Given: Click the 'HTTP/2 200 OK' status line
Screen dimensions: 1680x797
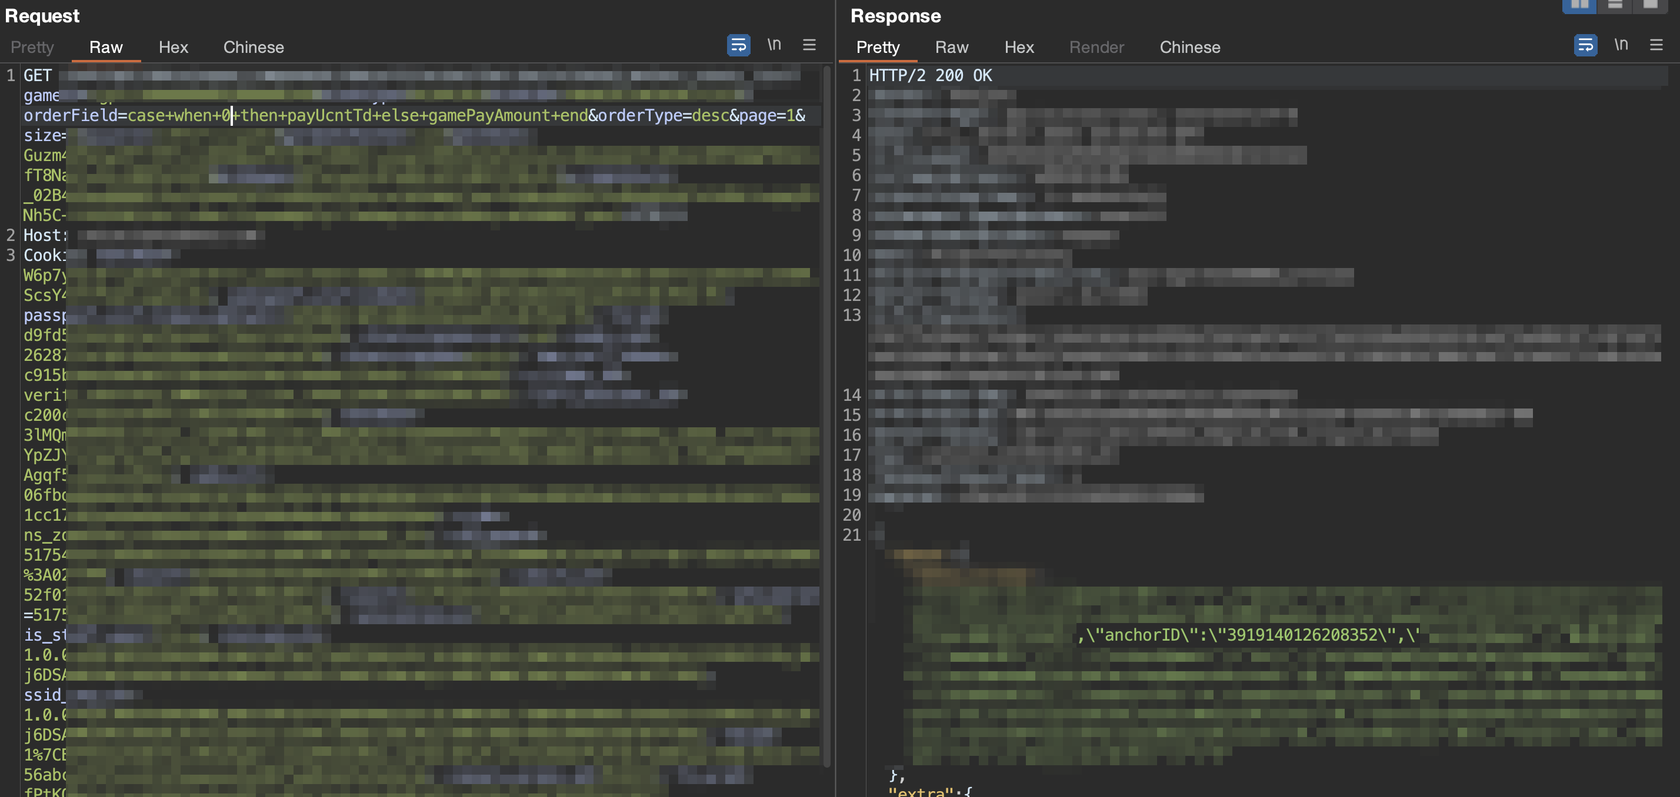Looking at the screenshot, I should [x=930, y=76].
